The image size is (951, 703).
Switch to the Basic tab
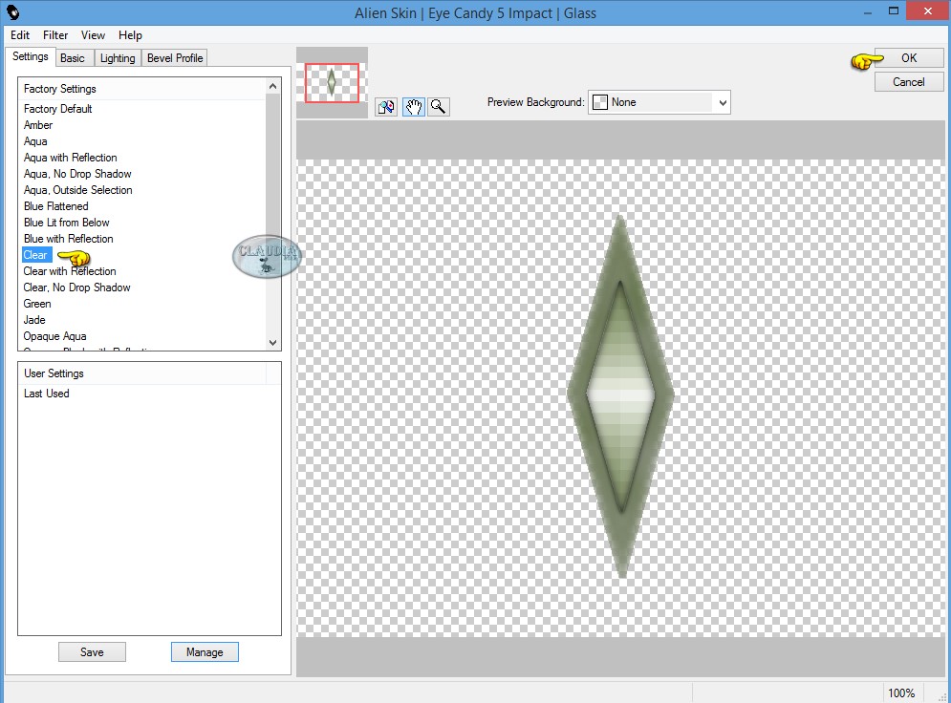point(73,58)
